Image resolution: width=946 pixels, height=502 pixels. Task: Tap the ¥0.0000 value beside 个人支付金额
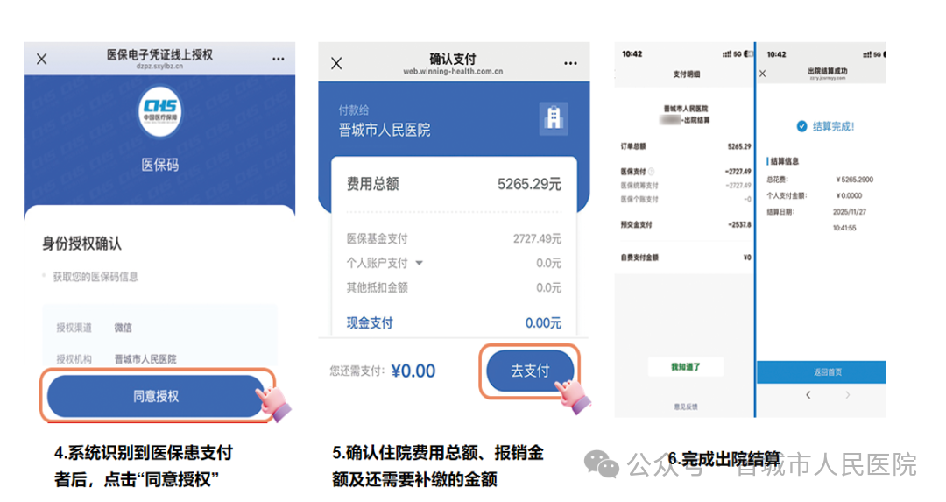(x=849, y=195)
